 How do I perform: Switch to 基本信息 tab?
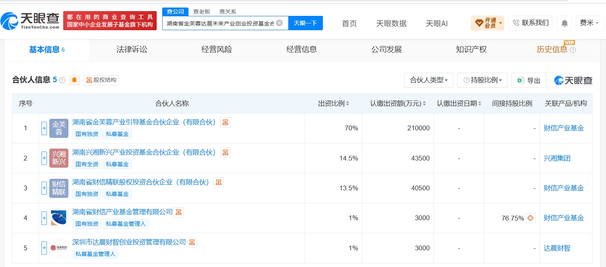[x=47, y=50]
